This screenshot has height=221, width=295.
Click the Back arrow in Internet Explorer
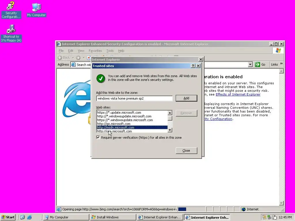[60, 58]
